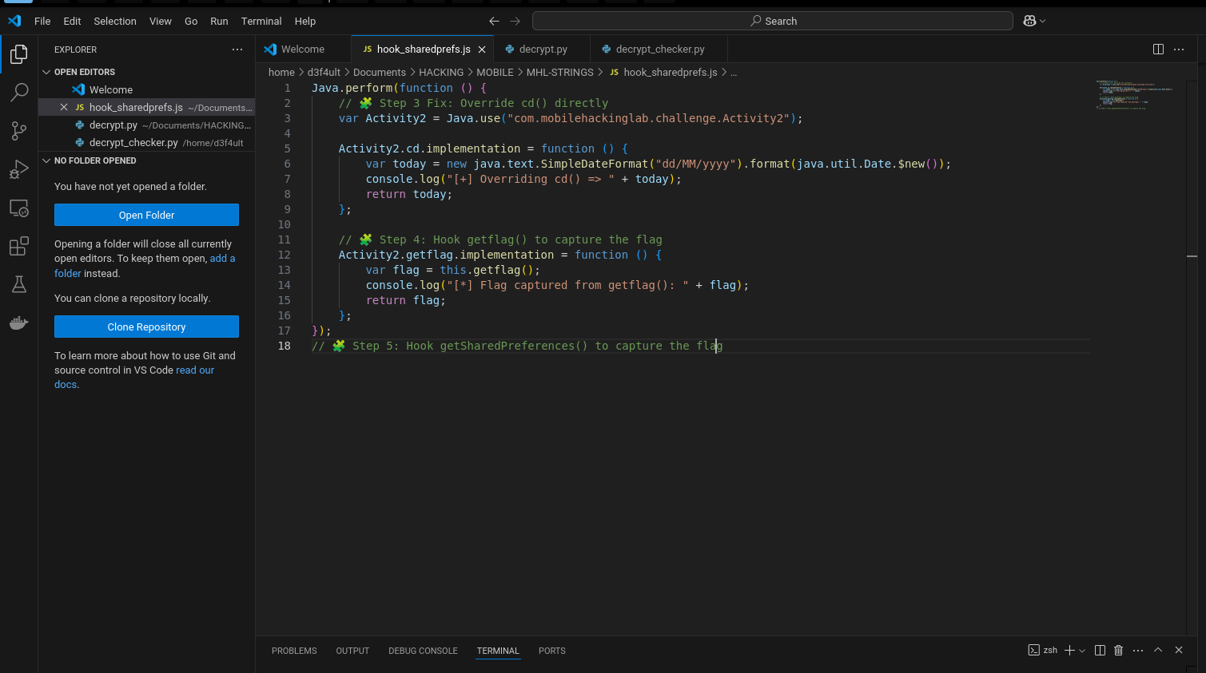Click the new terminal plus icon
1206x673 pixels.
pyautogui.click(x=1069, y=651)
